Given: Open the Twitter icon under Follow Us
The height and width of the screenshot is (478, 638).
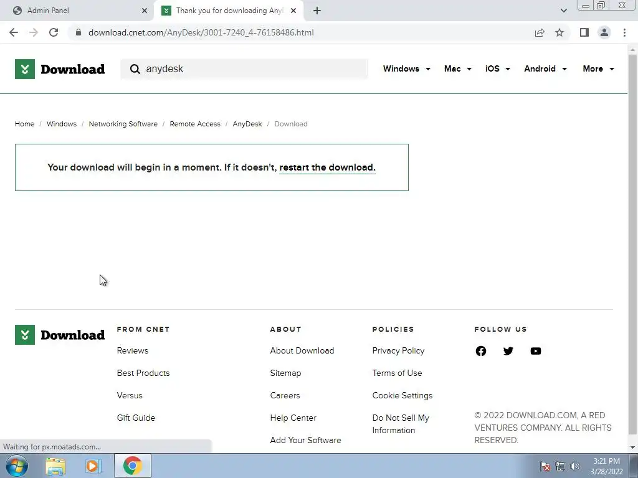Looking at the screenshot, I should [x=508, y=351].
